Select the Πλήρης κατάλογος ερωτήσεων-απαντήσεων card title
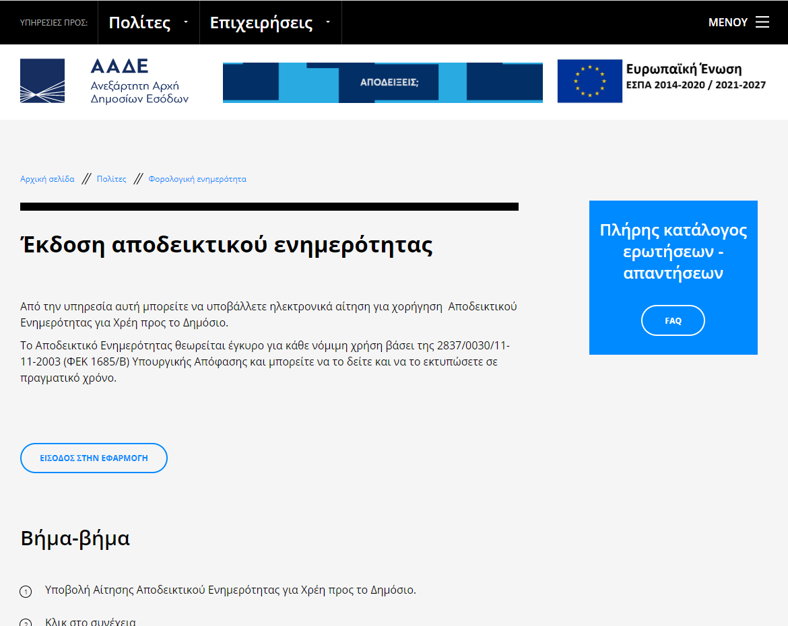This screenshot has width=788, height=626. [674, 252]
